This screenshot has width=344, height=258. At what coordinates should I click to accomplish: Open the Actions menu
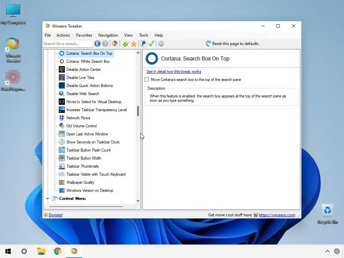tap(63, 35)
